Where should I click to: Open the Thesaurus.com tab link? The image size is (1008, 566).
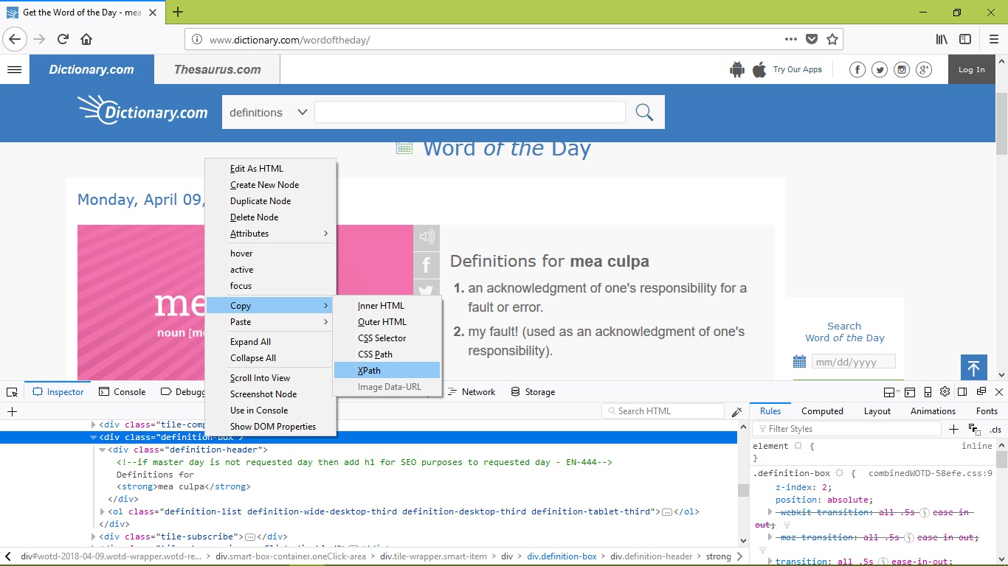pos(217,69)
